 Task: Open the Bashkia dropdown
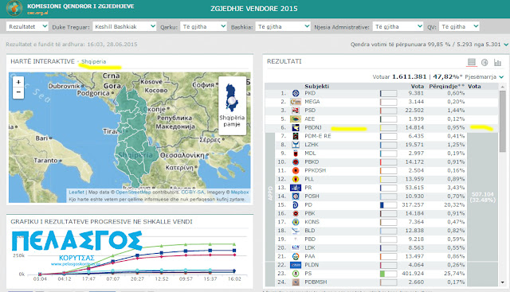tap(283, 26)
